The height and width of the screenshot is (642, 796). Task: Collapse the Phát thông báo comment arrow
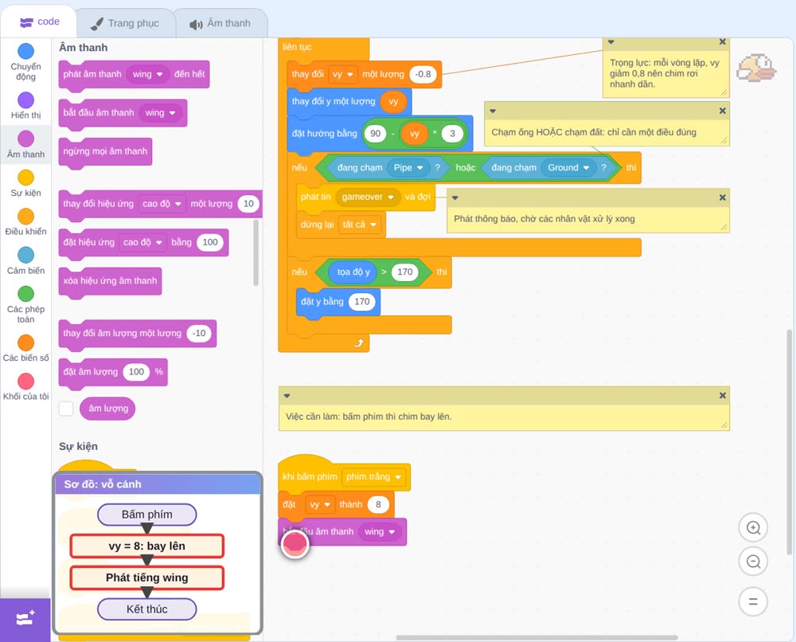[x=455, y=198]
